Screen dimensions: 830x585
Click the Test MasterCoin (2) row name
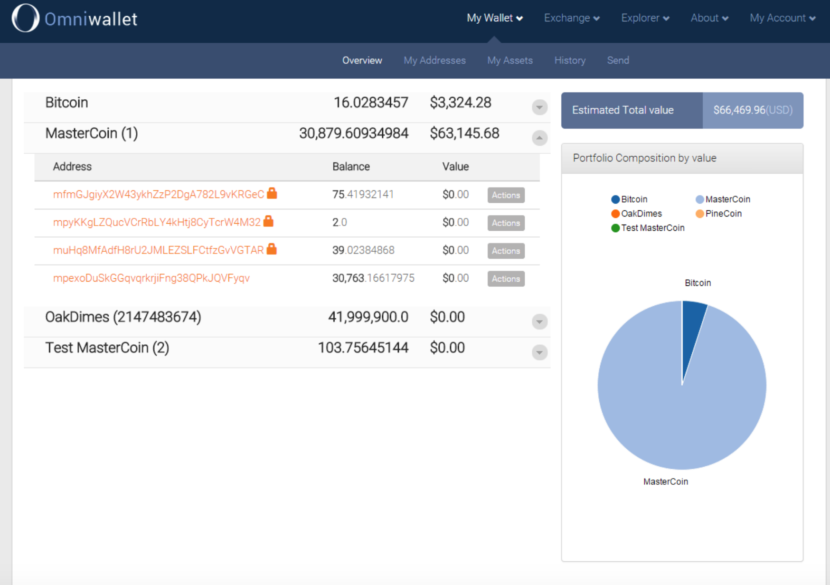[x=107, y=348]
